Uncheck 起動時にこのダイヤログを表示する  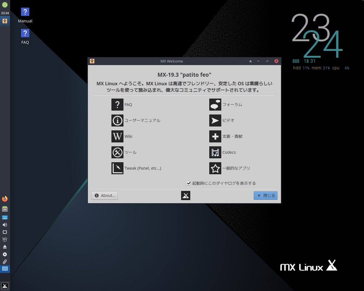point(188,183)
